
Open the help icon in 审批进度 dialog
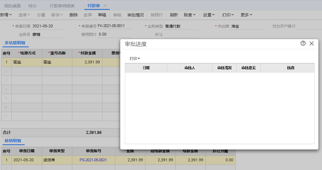pos(303,43)
